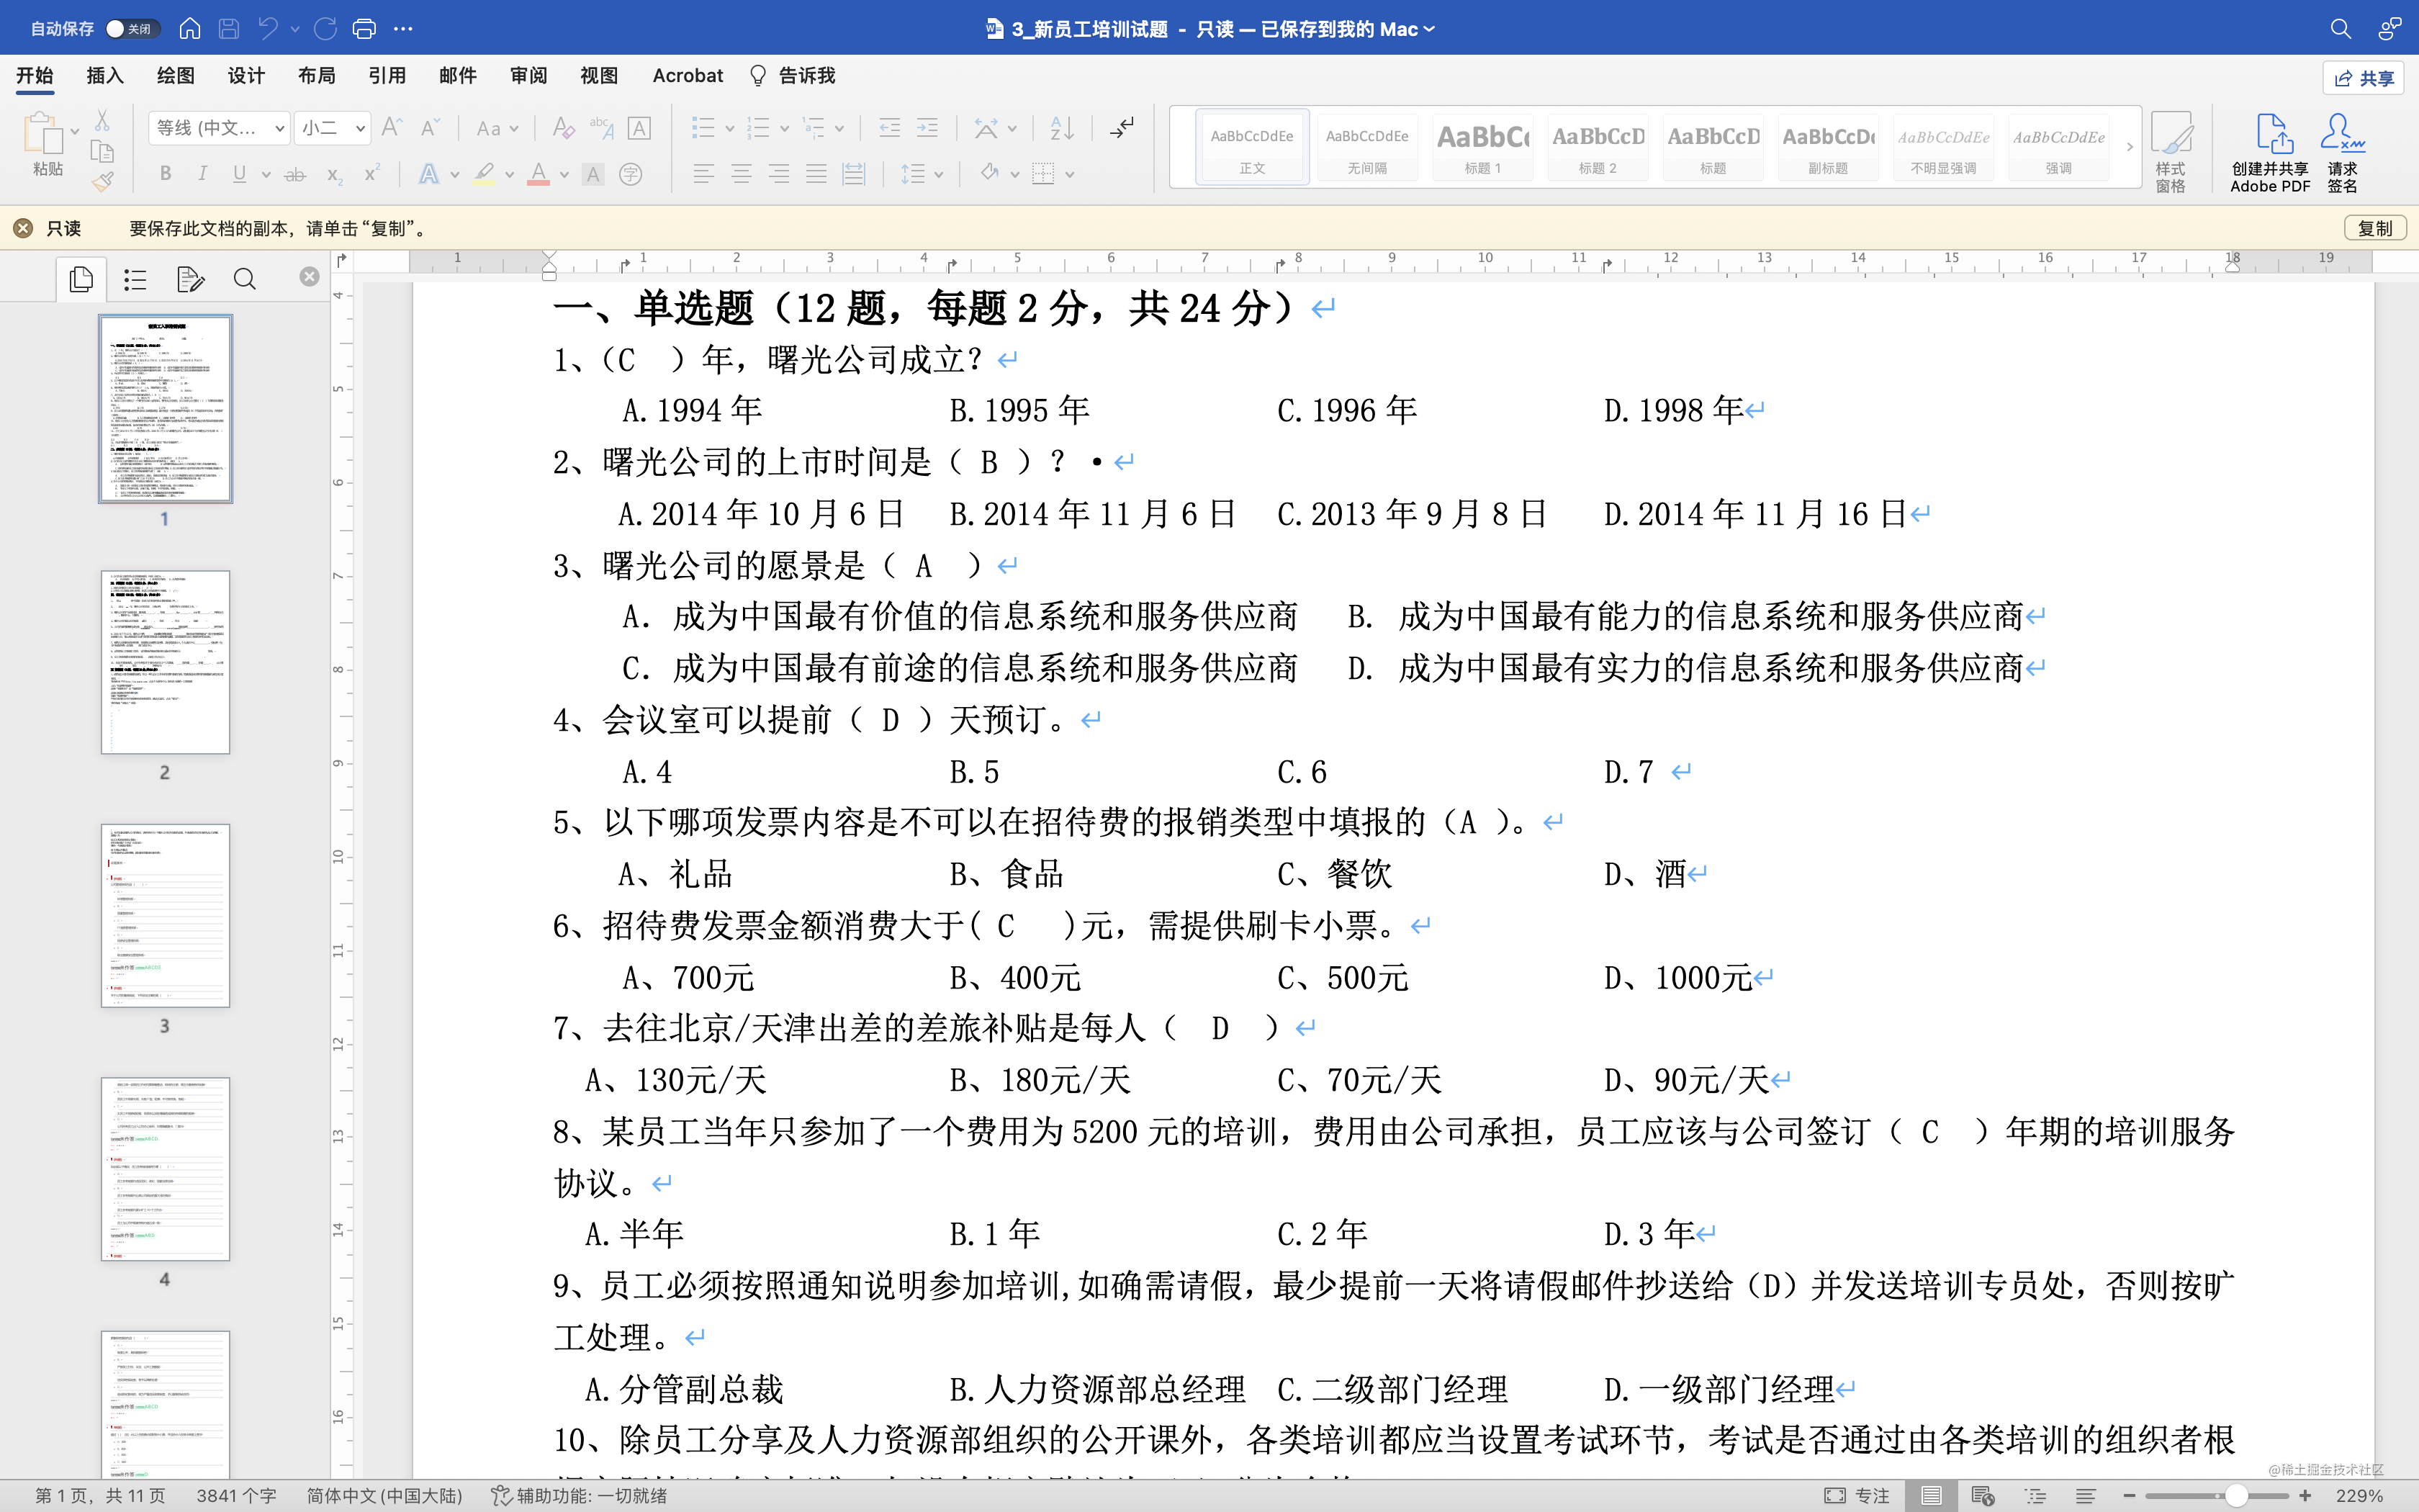This screenshot has height=1512, width=2419.
Task: Click the 复制 button in read-only bar
Action: coord(2375,228)
